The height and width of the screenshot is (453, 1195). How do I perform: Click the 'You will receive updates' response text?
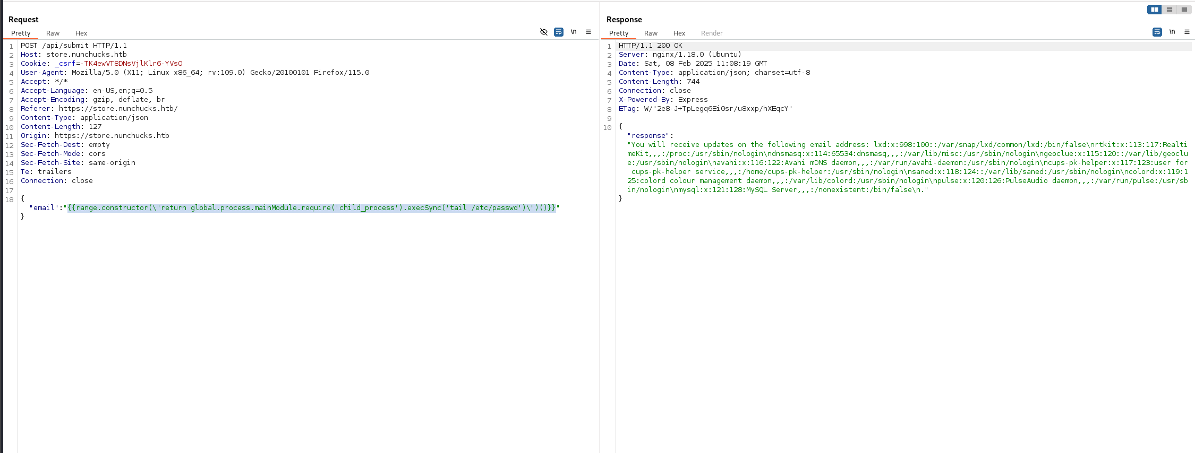click(907, 167)
